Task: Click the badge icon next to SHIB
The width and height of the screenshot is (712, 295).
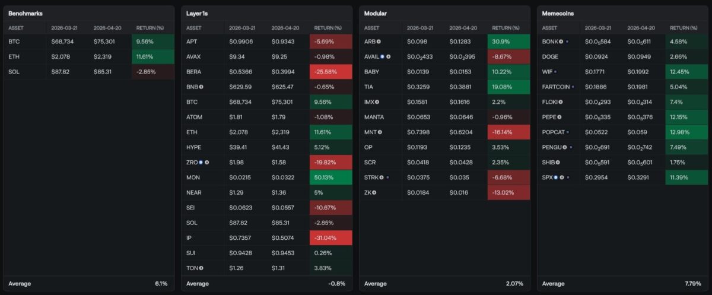Action: 558,162
